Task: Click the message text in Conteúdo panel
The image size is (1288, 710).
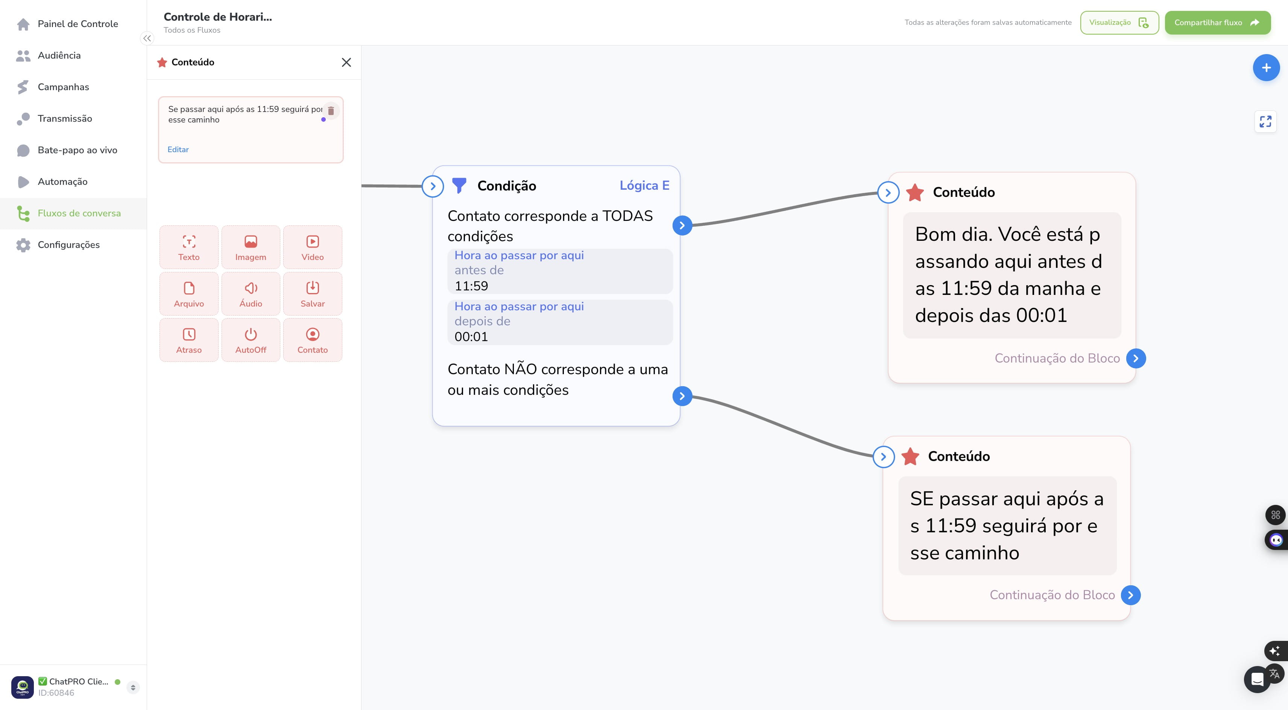Action: [246, 114]
